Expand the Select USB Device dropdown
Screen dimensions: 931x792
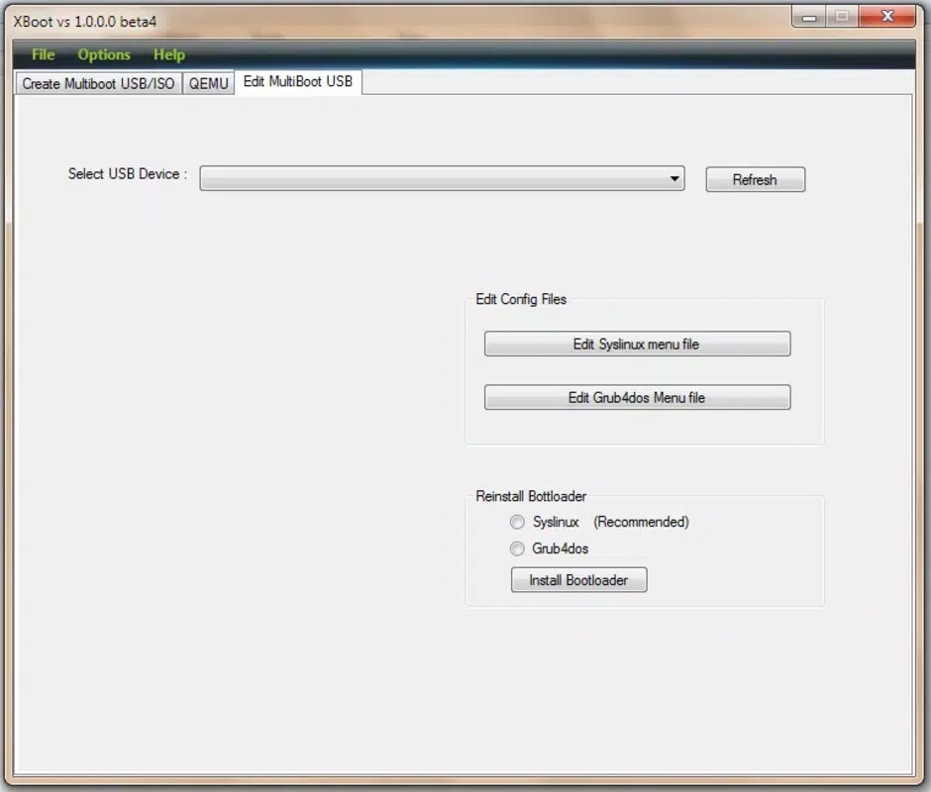[442, 178]
